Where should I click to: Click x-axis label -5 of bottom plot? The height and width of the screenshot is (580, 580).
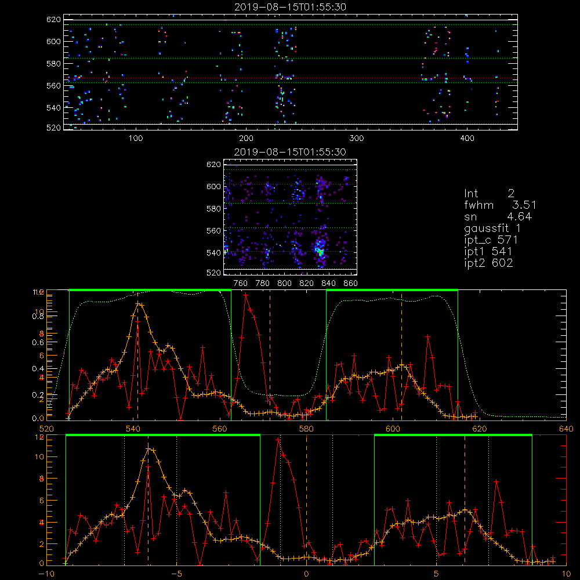pyautogui.click(x=177, y=574)
